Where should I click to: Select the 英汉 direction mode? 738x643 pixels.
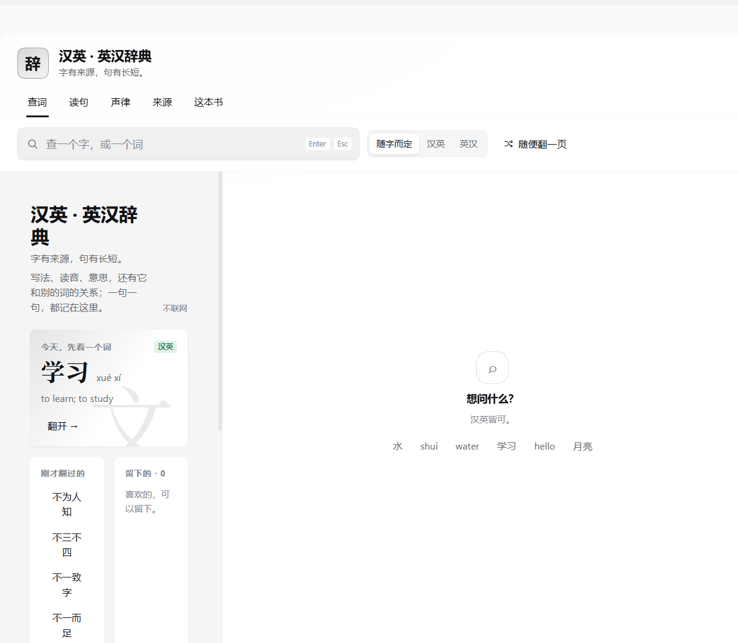468,144
